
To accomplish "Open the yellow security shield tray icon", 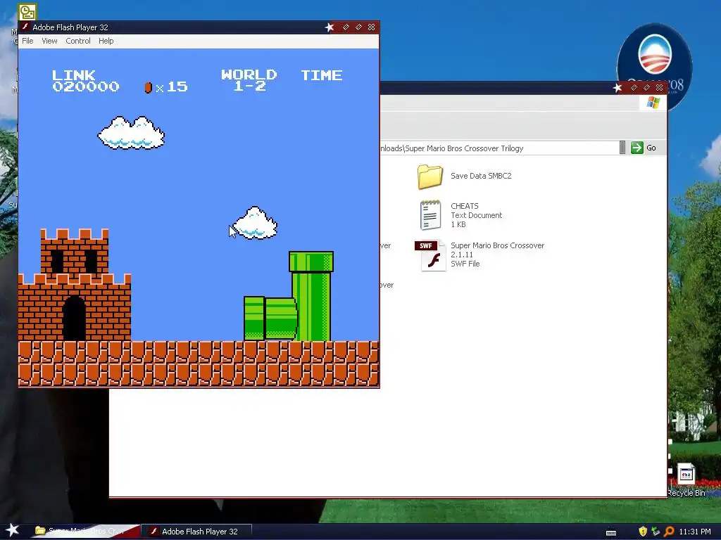I will [642, 532].
